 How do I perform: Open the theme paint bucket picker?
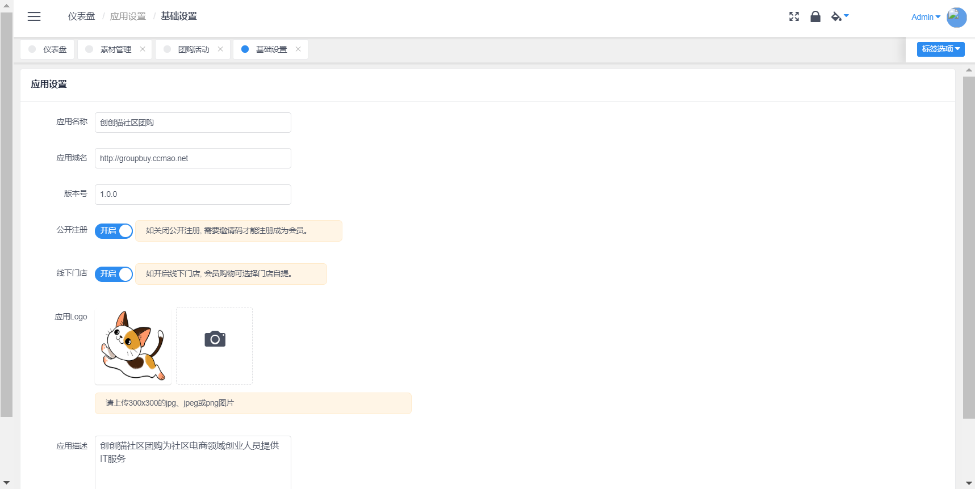(x=839, y=16)
